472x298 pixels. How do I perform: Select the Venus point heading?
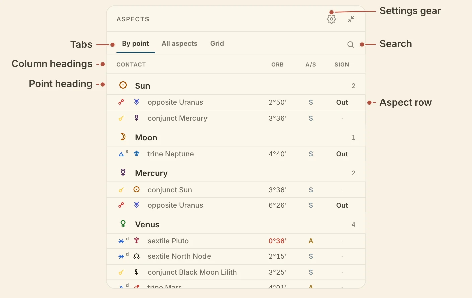tap(236, 224)
